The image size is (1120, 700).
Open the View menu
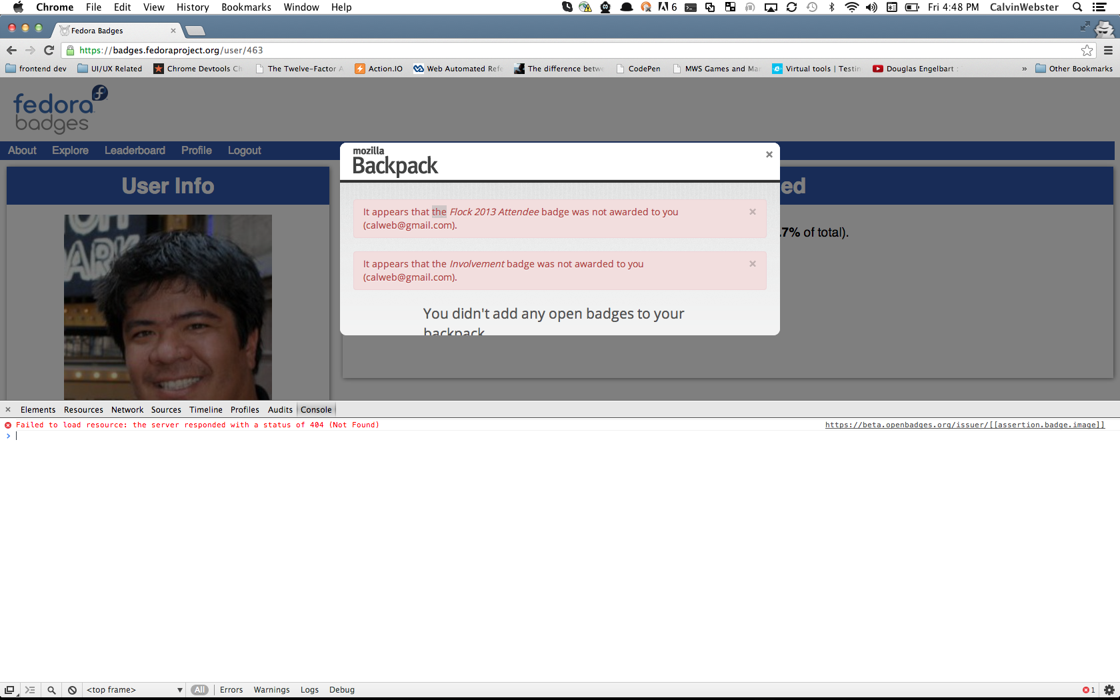pyautogui.click(x=153, y=7)
